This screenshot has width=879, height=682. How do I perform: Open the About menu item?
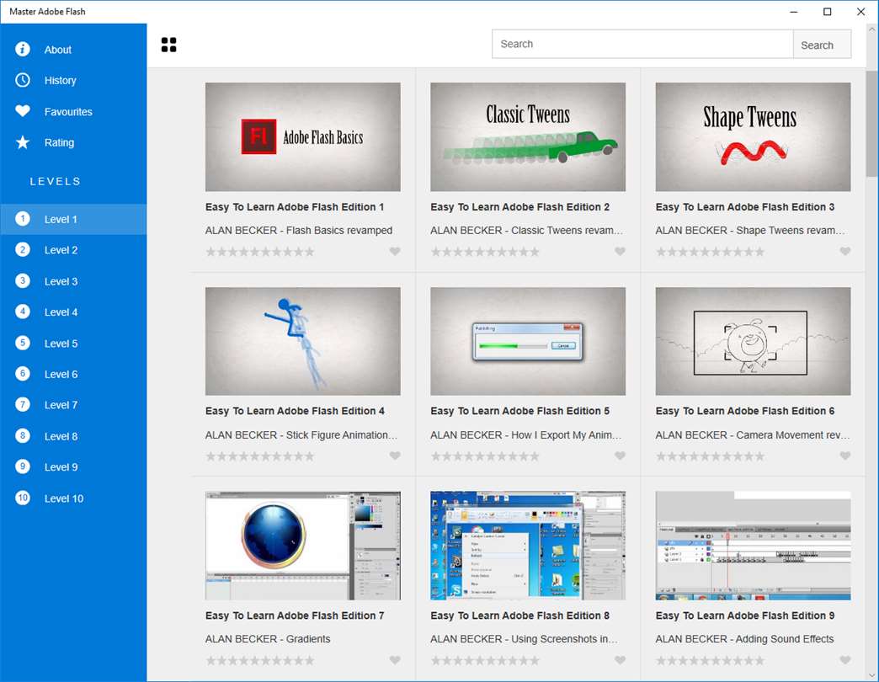pyautogui.click(x=73, y=50)
